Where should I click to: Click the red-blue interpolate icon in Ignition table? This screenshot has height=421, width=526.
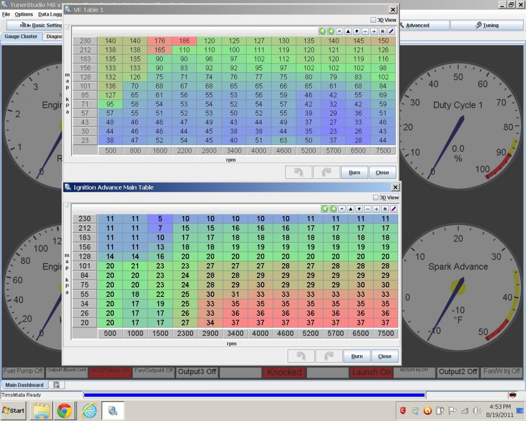[394, 209]
